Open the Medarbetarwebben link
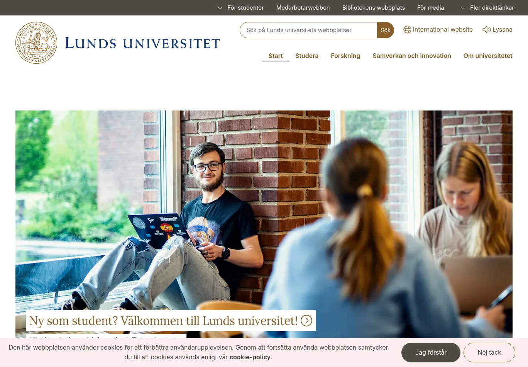 click(x=303, y=8)
